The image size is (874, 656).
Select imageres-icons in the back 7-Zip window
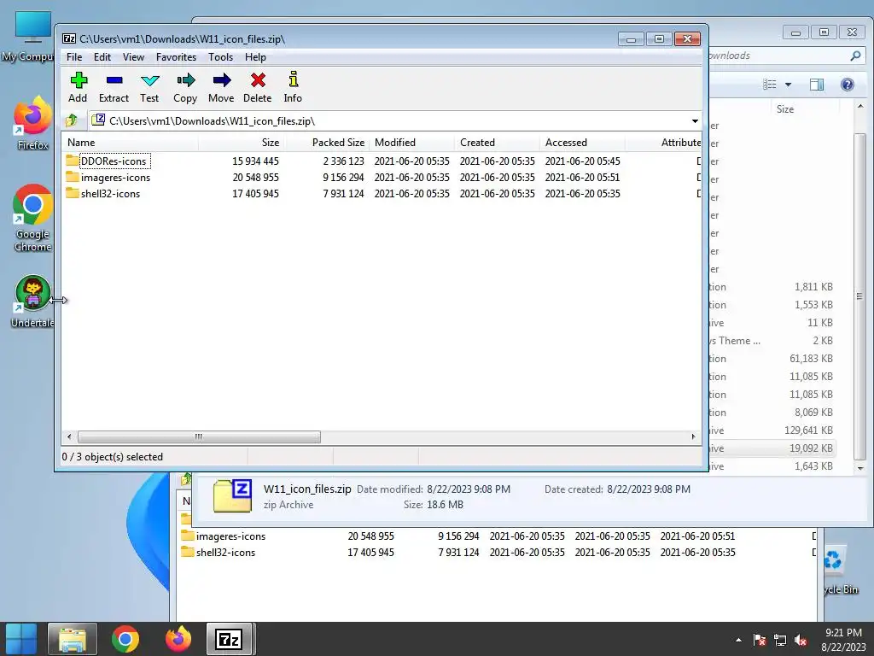230,536
